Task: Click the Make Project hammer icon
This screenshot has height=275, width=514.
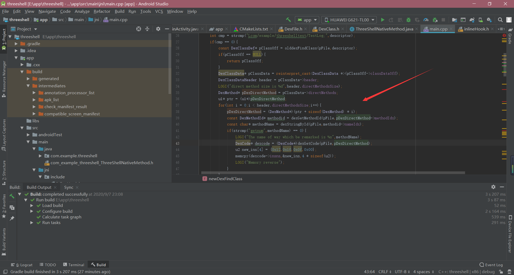Action: (288, 20)
